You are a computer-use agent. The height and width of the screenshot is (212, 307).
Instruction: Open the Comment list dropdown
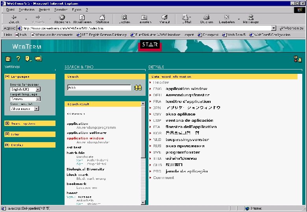click(x=37, y=108)
